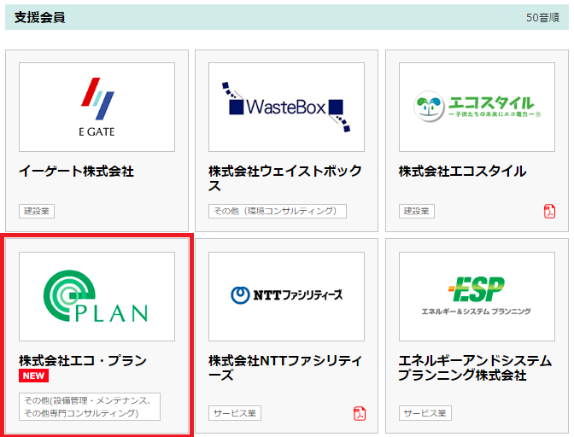The image size is (574, 437).
Task: Open the ESP logo thumbnail
Action: (477, 296)
